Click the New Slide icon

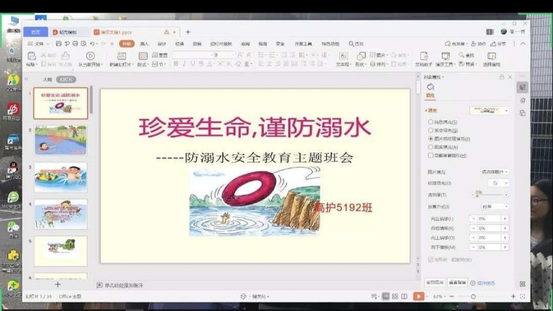(x=121, y=56)
